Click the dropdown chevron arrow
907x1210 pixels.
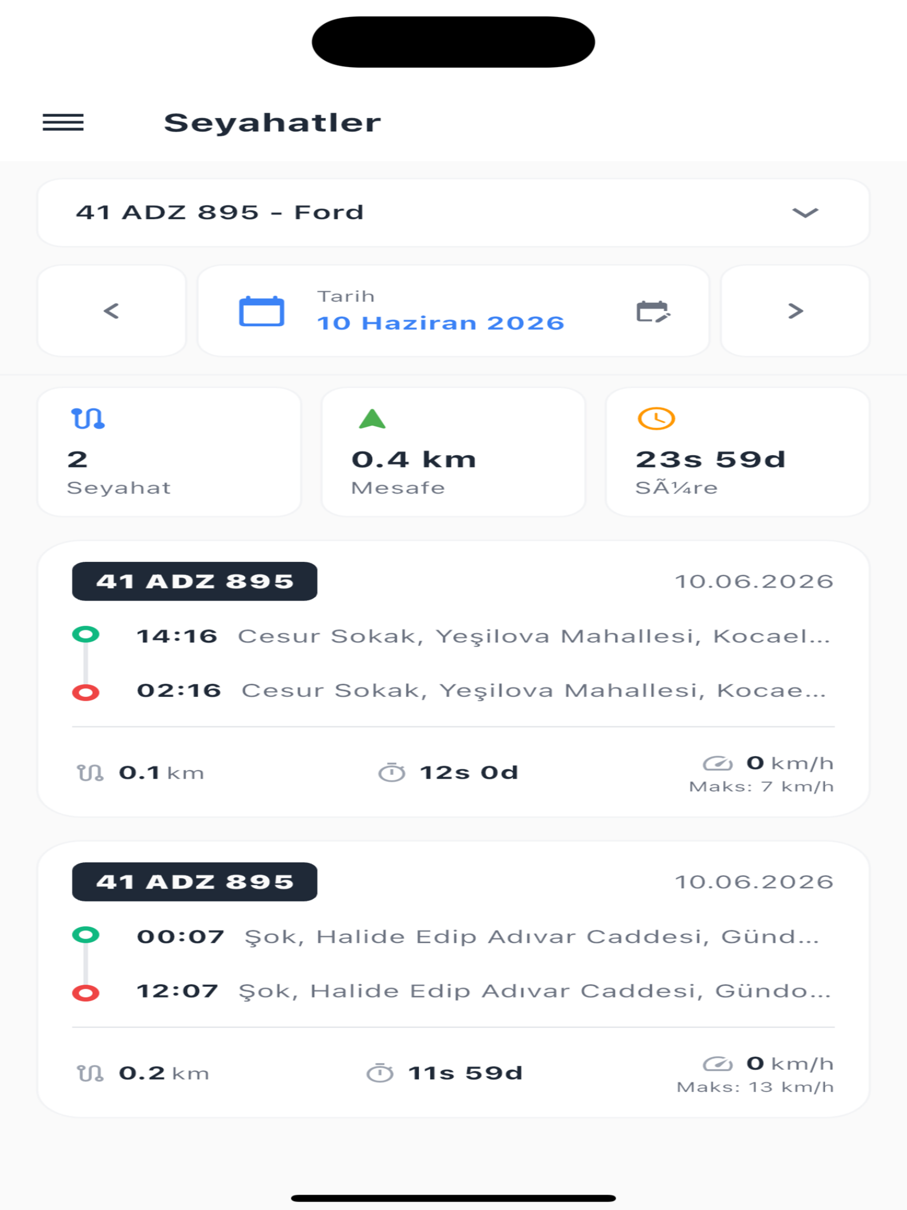tap(805, 212)
